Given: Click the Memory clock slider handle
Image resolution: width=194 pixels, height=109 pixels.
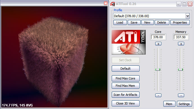Looking at the screenshot, I should coord(181,69).
